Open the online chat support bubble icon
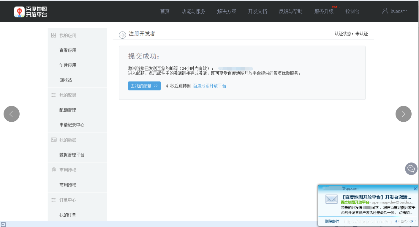This screenshot has width=419, height=227. 411,169
